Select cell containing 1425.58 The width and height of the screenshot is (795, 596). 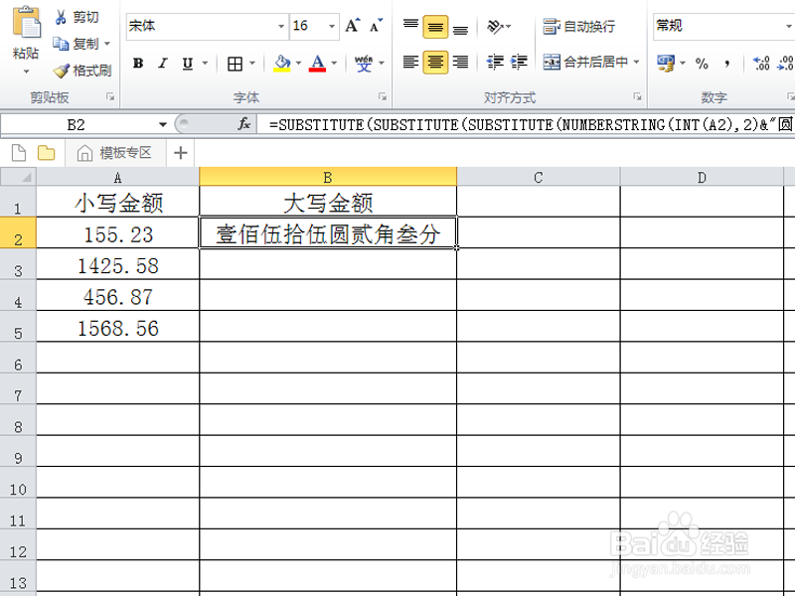117,263
